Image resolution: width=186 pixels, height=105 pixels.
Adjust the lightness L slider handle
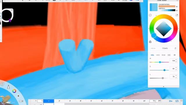pyautogui.click(x=163, y=78)
